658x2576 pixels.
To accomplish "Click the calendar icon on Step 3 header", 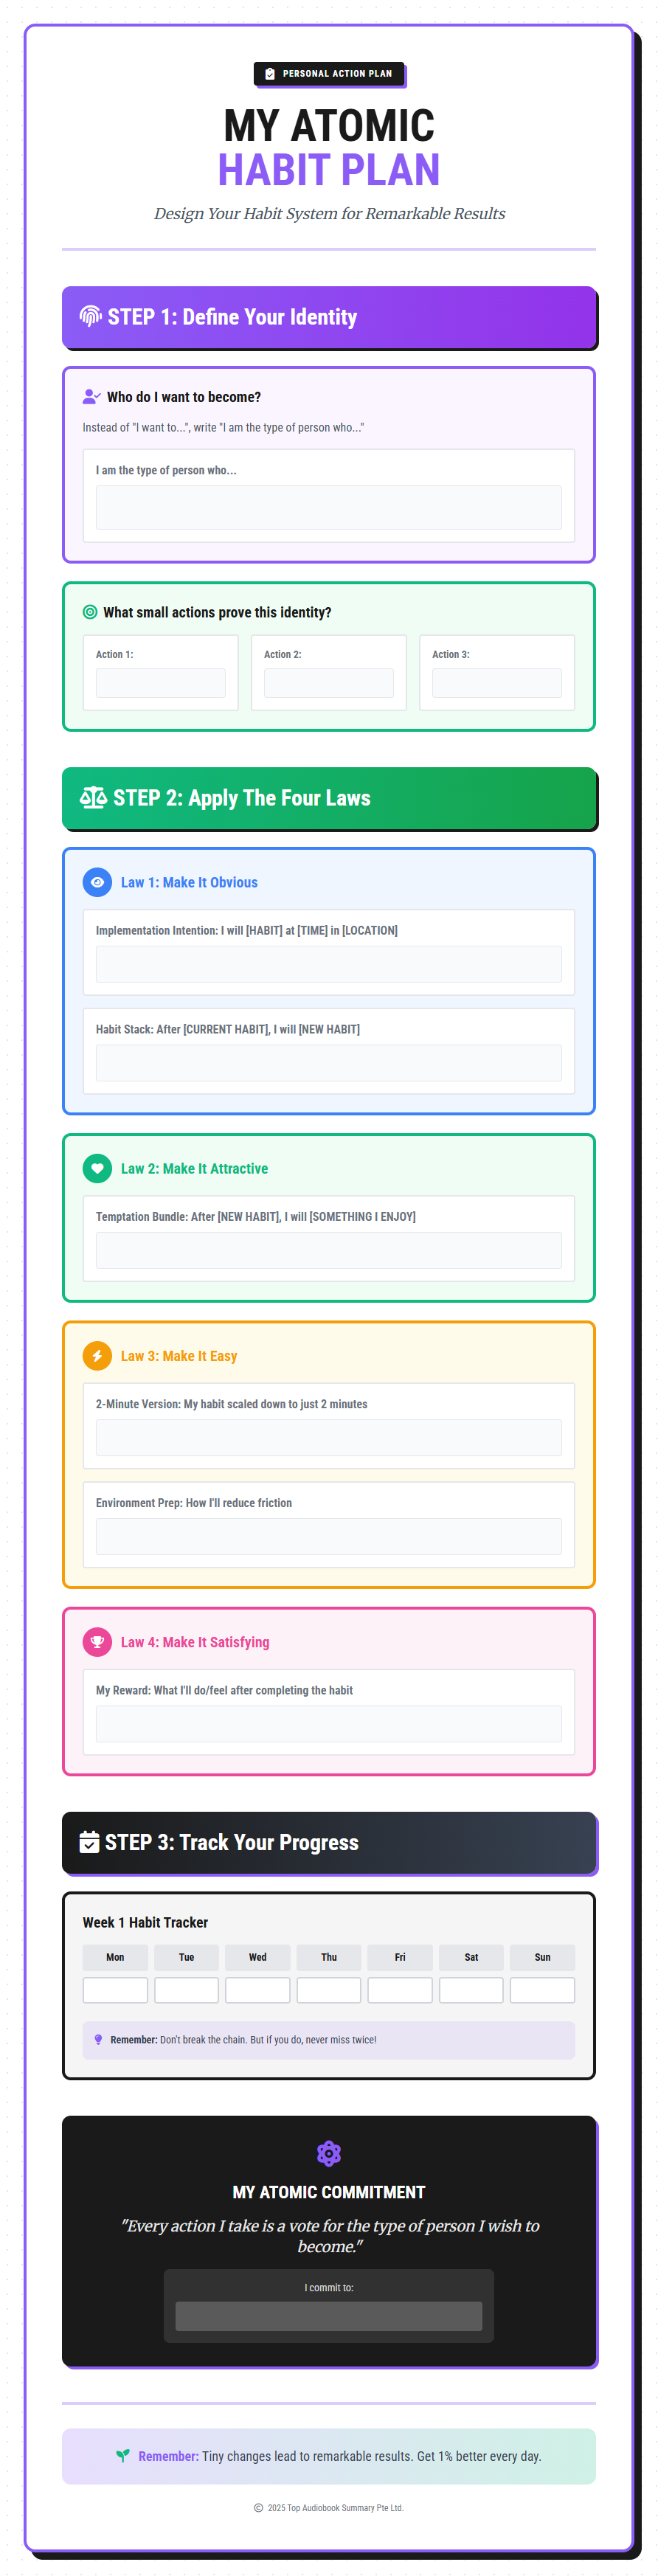I will [91, 1843].
